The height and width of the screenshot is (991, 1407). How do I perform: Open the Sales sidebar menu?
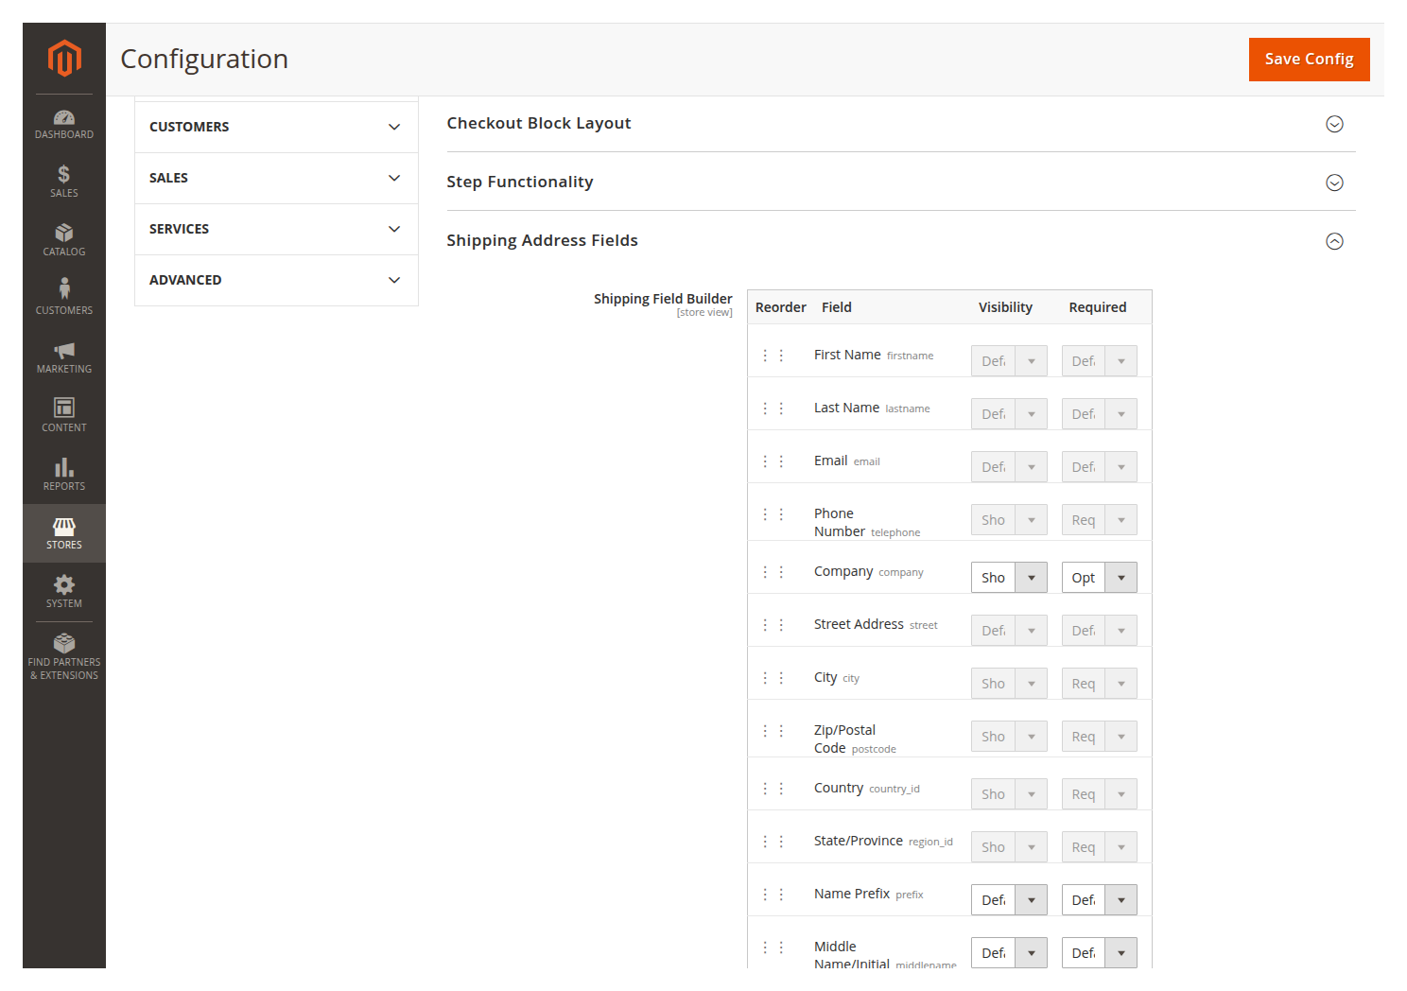click(x=64, y=182)
